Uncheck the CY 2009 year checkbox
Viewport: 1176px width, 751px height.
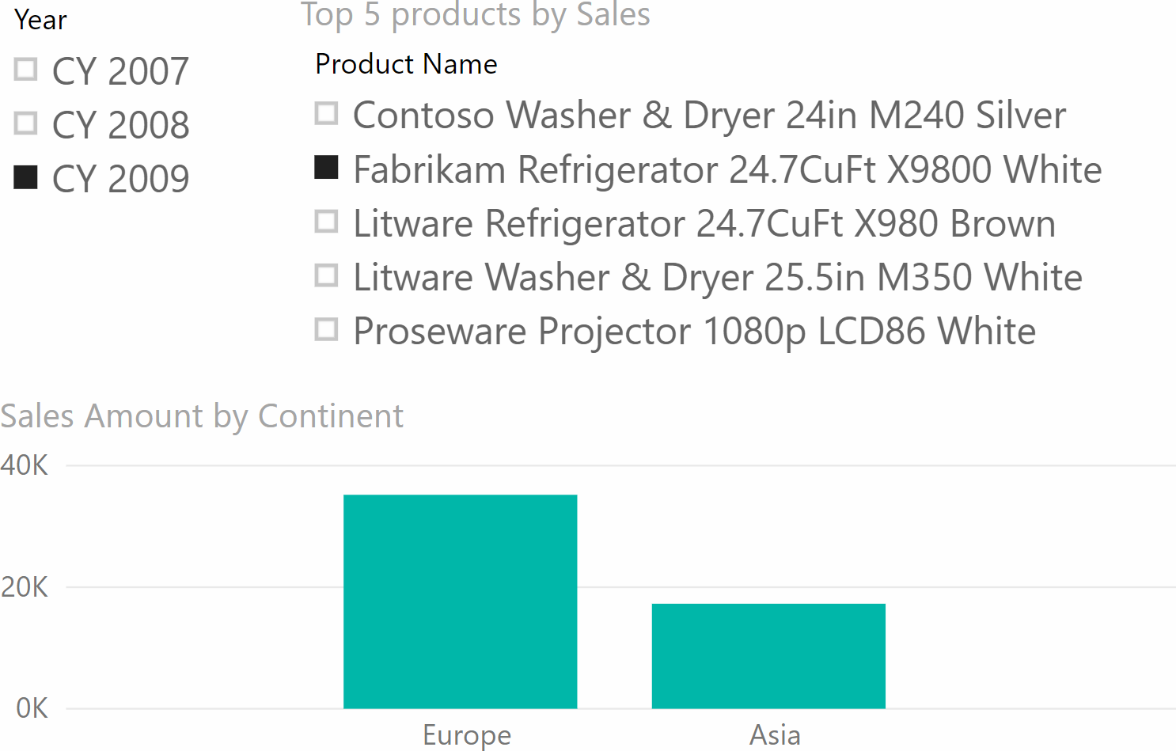[26, 177]
